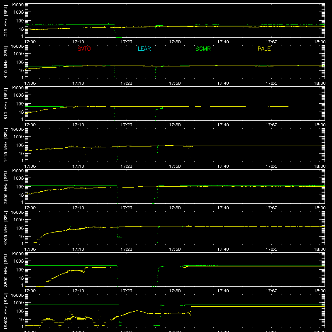Click 17:40 tick label under 1415 MHz panel

pyautogui.click(x=223, y=166)
